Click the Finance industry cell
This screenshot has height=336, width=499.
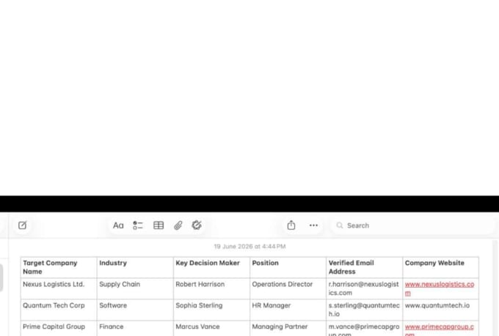click(x=135, y=328)
